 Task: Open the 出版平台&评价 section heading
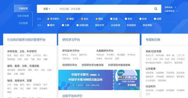coord(72,96)
